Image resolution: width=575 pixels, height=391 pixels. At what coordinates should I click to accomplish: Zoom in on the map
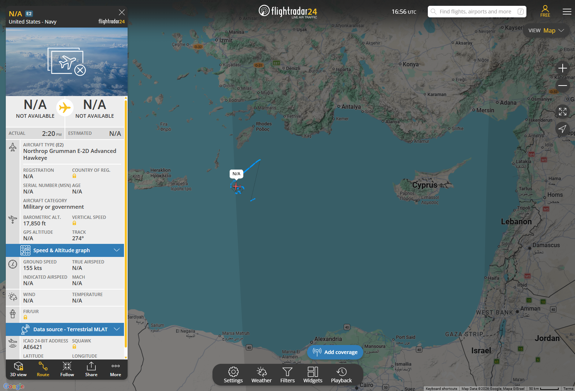click(563, 68)
